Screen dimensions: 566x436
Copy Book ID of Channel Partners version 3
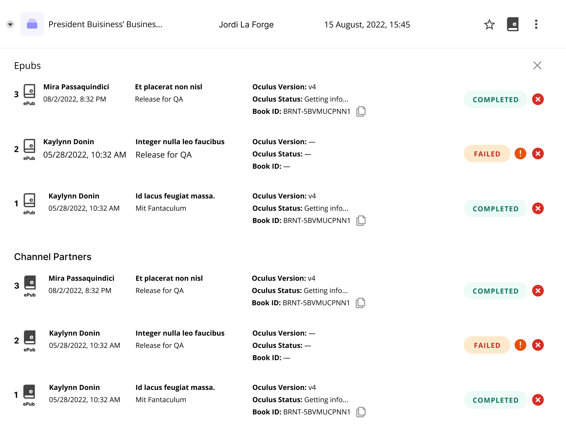pyautogui.click(x=360, y=303)
